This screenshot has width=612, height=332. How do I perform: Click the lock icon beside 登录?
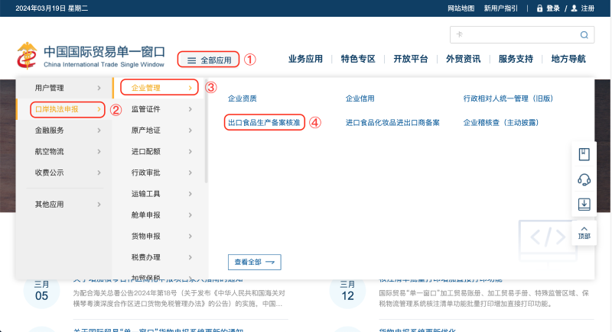pyautogui.click(x=539, y=8)
